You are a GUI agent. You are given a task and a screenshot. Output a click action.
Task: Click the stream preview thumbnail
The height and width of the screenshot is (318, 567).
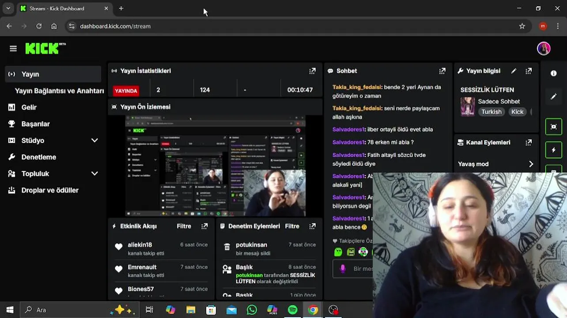pos(215,166)
